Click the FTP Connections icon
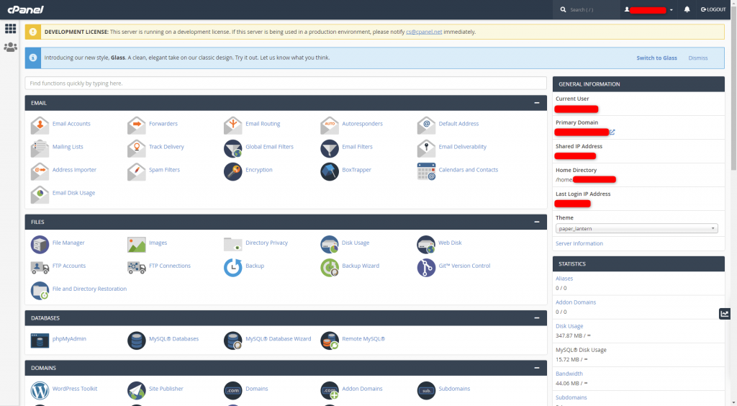 coord(136,267)
